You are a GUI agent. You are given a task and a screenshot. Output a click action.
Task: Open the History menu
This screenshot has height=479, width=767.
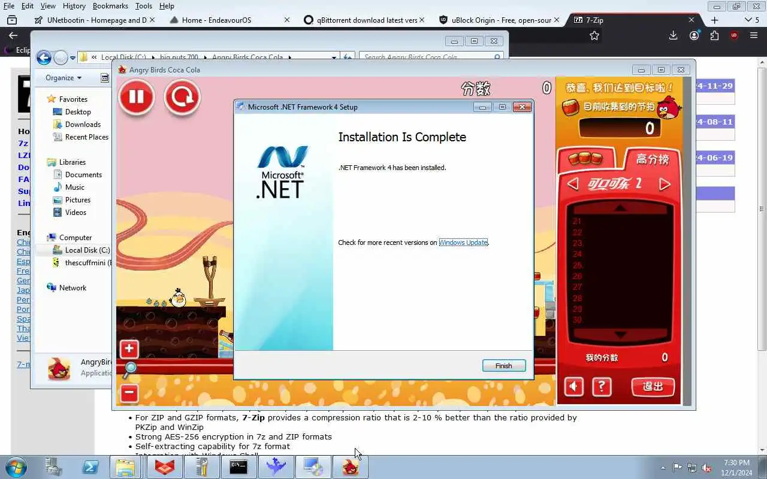(74, 6)
